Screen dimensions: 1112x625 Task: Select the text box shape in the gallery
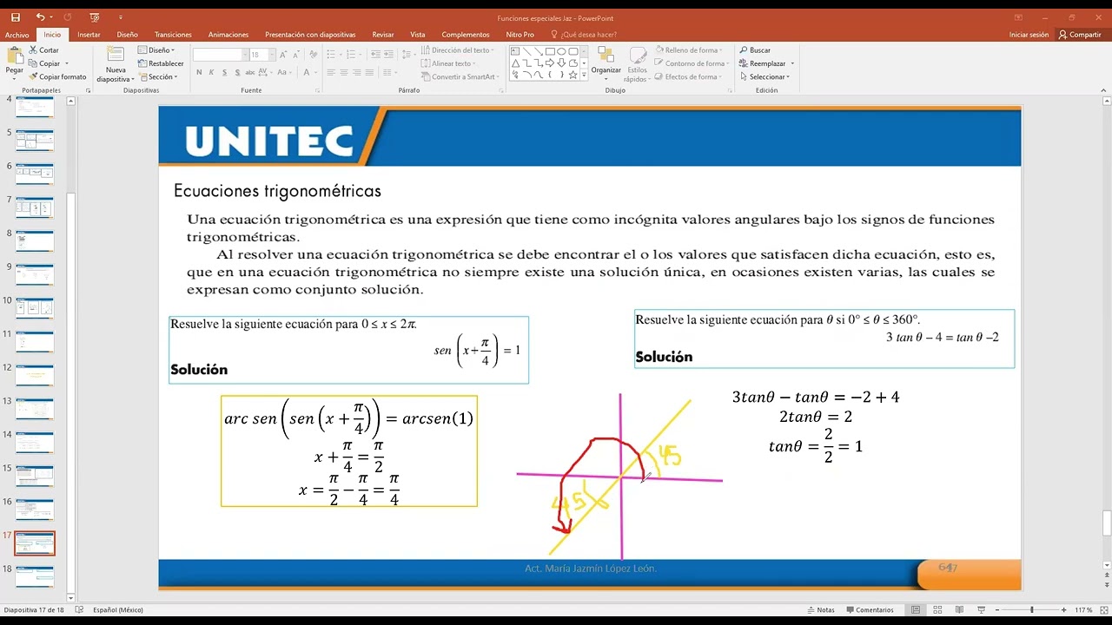pos(515,51)
